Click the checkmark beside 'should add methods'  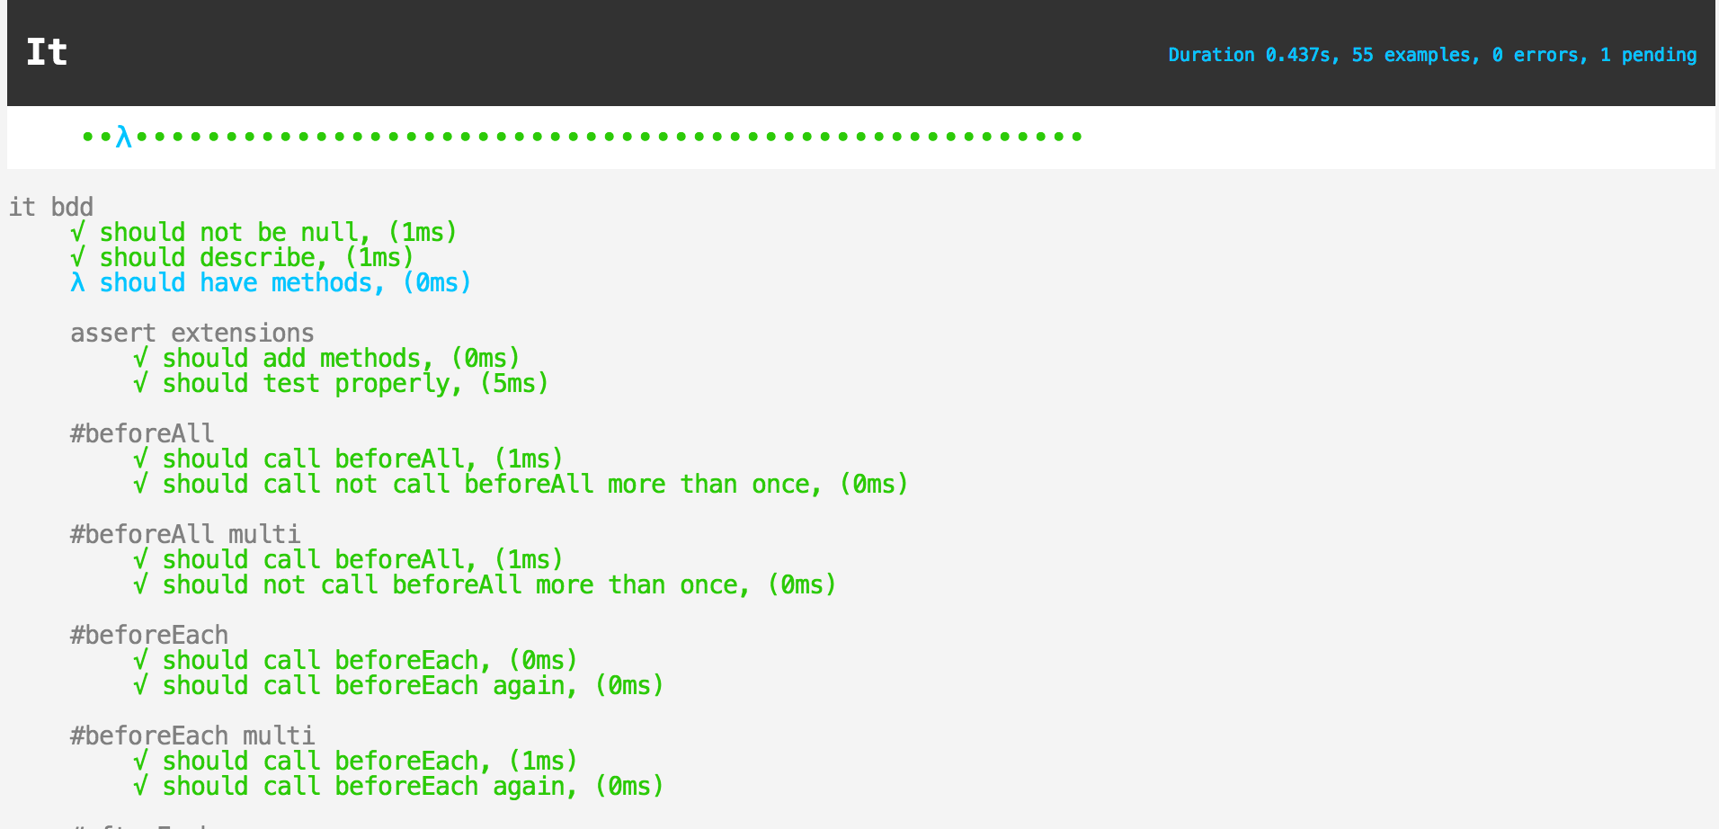[140, 359]
